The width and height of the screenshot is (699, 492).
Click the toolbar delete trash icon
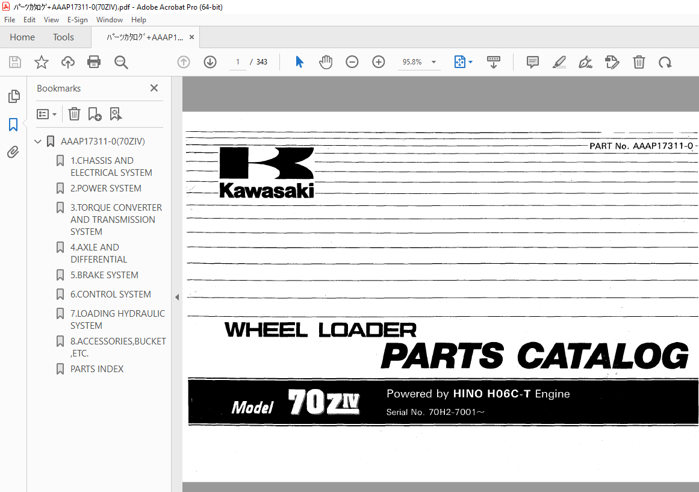639,62
